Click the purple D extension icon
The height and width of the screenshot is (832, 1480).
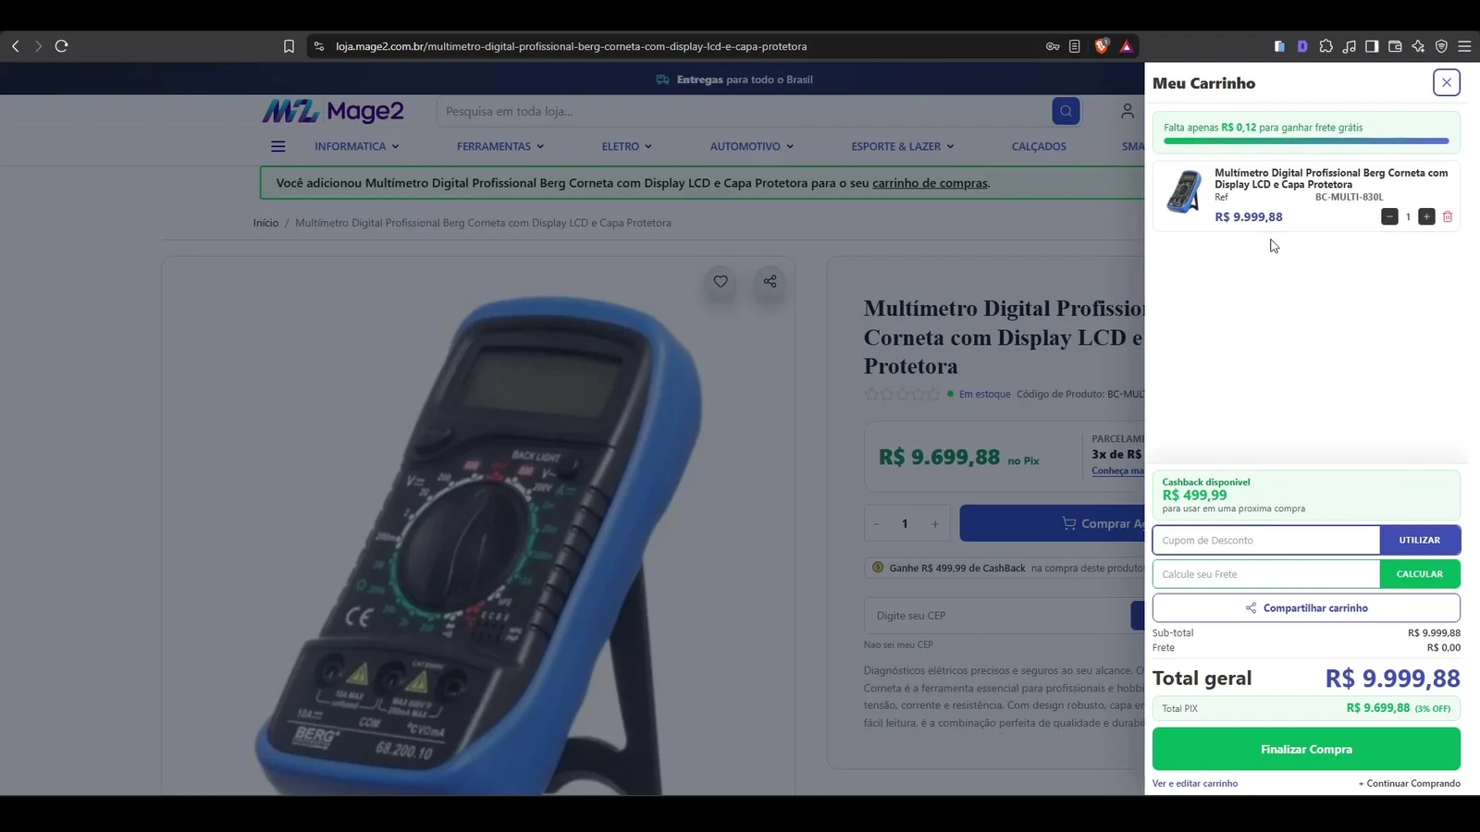[1302, 46]
